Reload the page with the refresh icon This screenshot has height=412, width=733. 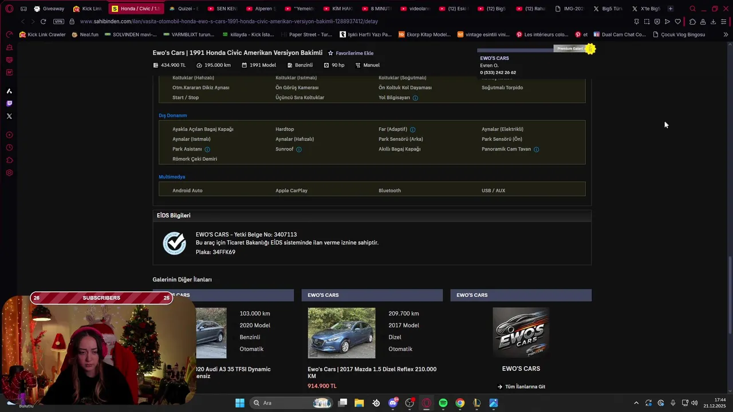click(x=43, y=21)
